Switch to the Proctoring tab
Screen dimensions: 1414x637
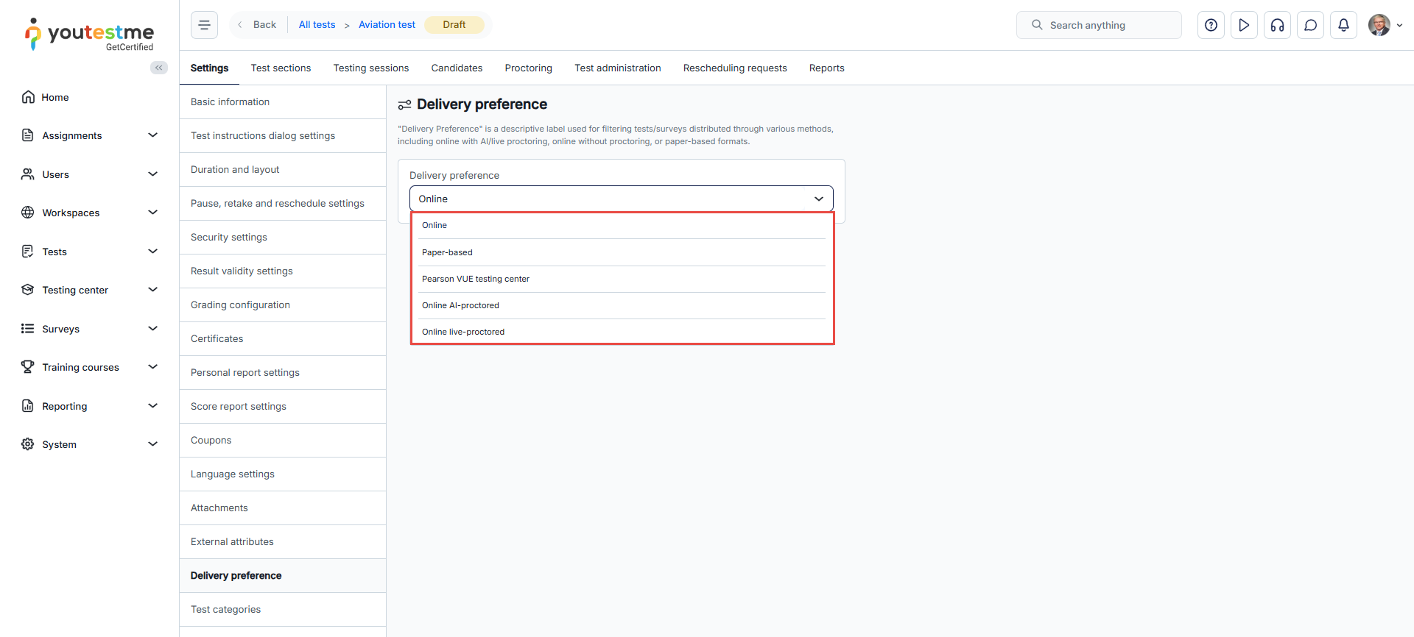click(x=528, y=68)
